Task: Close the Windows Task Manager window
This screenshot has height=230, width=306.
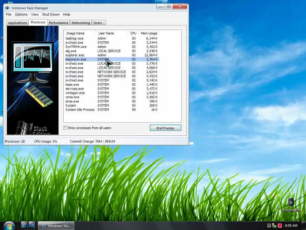Action: (x=180, y=7)
